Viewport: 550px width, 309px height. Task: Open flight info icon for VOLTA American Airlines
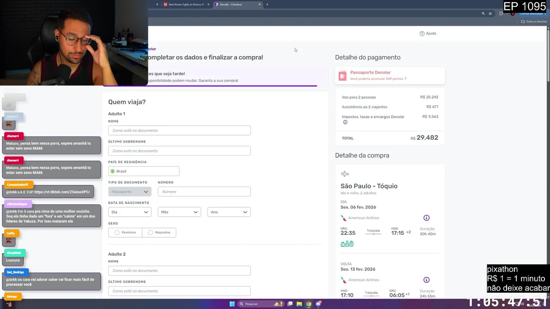point(426,280)
